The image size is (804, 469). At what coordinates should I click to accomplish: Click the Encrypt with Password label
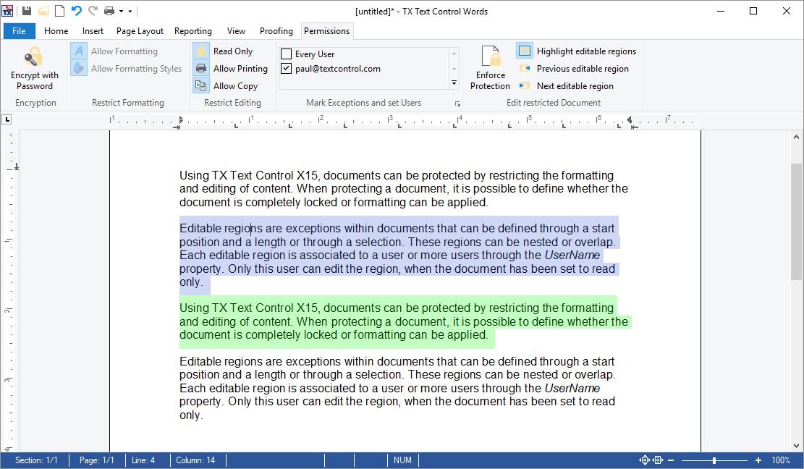pyautogui.click(x=34, y=80)
